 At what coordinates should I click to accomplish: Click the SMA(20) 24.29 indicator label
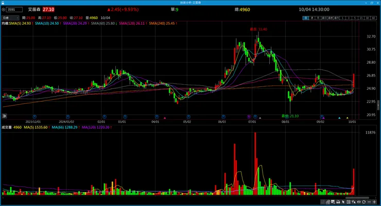point(76,23)
